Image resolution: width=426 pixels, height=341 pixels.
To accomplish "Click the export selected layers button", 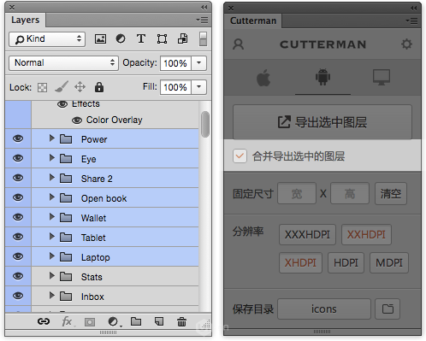I will tap(322, 122).
